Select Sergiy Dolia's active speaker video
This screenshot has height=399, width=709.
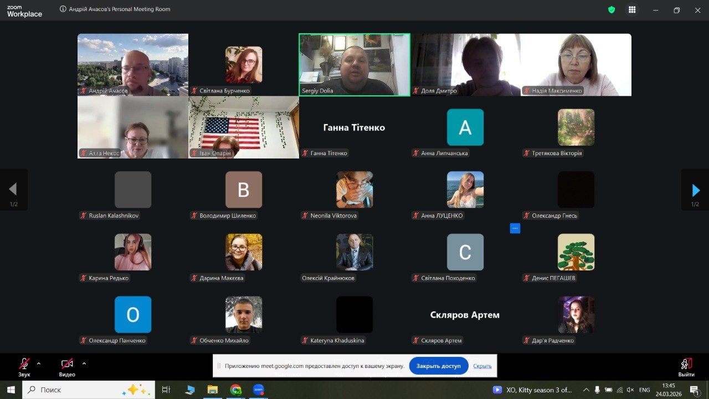[354, 64]
